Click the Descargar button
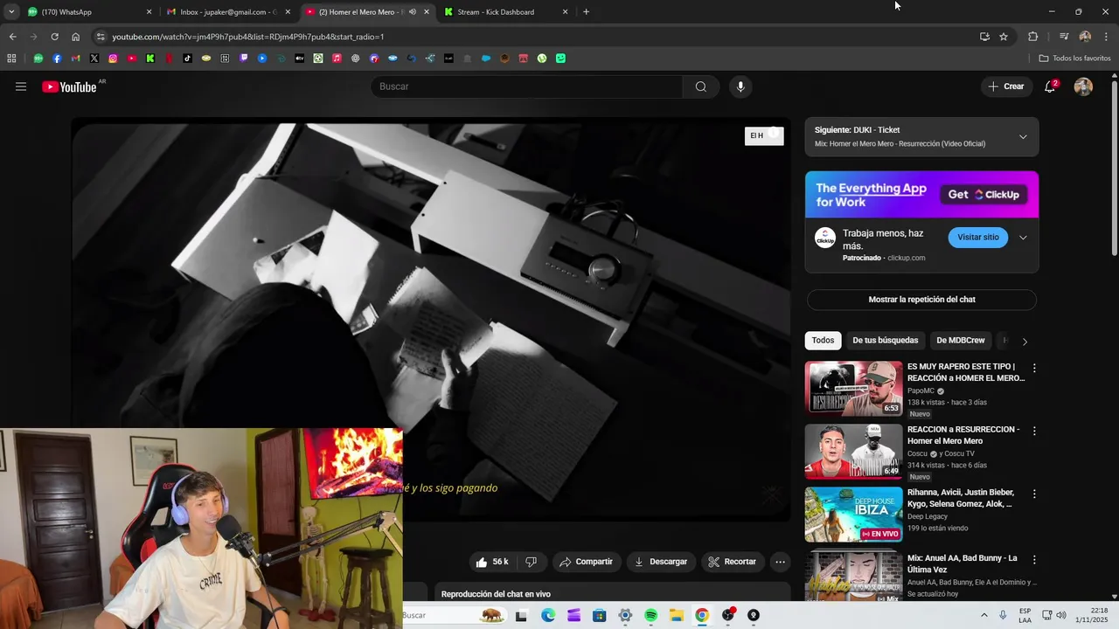The image size is (1119, 629). tap(661, 562)
